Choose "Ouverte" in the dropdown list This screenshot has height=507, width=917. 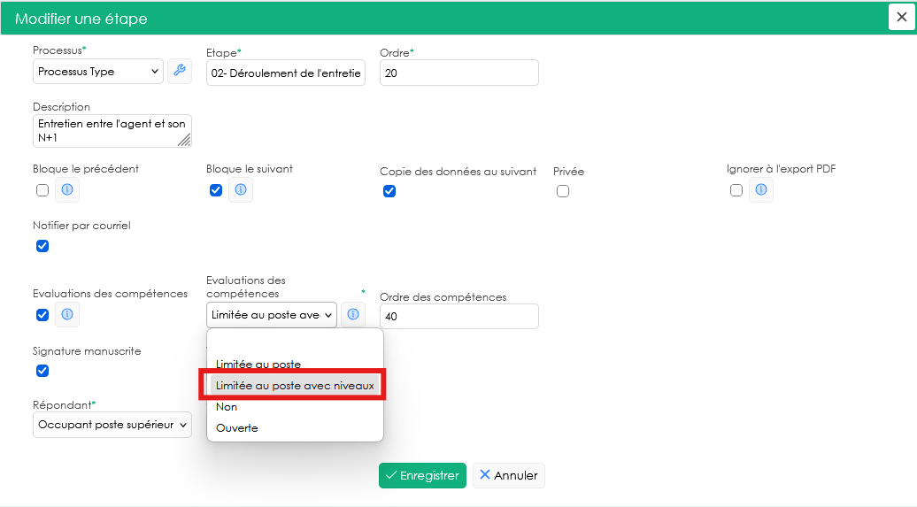tap(295, 427)
